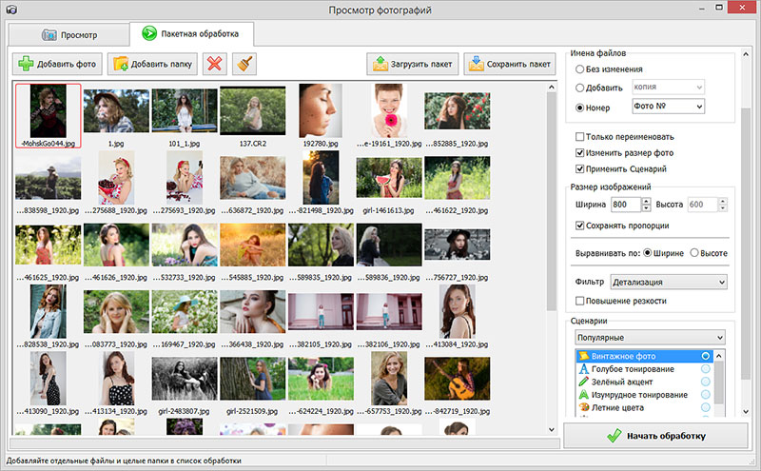761x471 pixels.
Task: Click the Ширина value field 800
Action: click(x=626, y=205)
